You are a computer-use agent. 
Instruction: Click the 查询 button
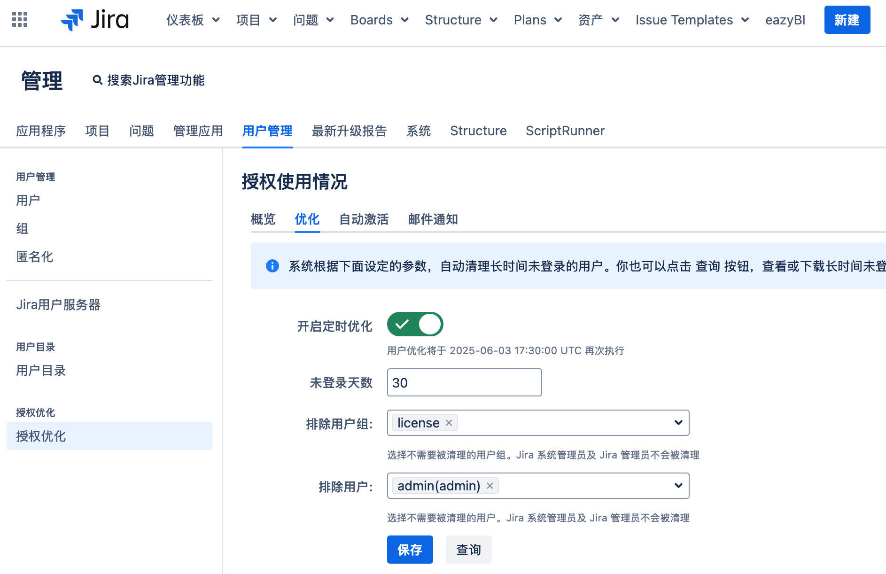468,550
